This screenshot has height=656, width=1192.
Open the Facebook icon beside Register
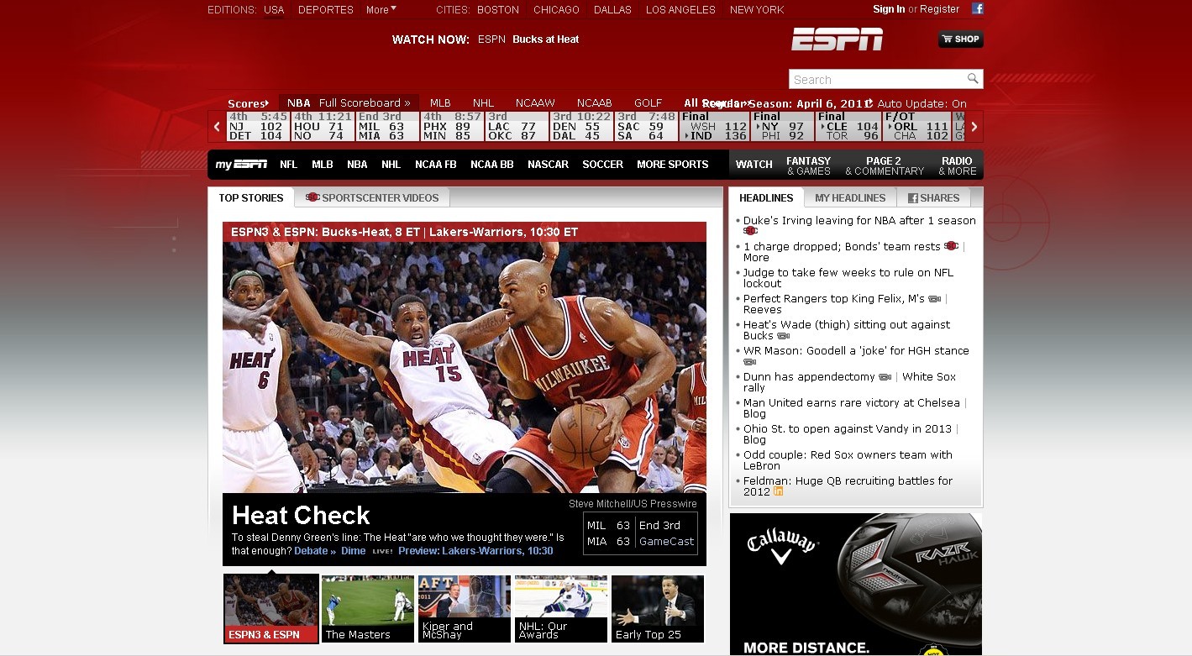tap(978, 9)
